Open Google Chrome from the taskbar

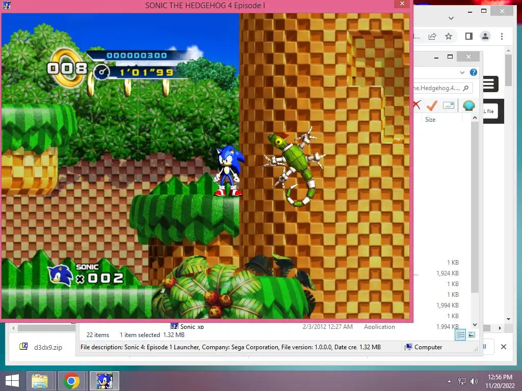pyautogui.click(x=71, y=381)
